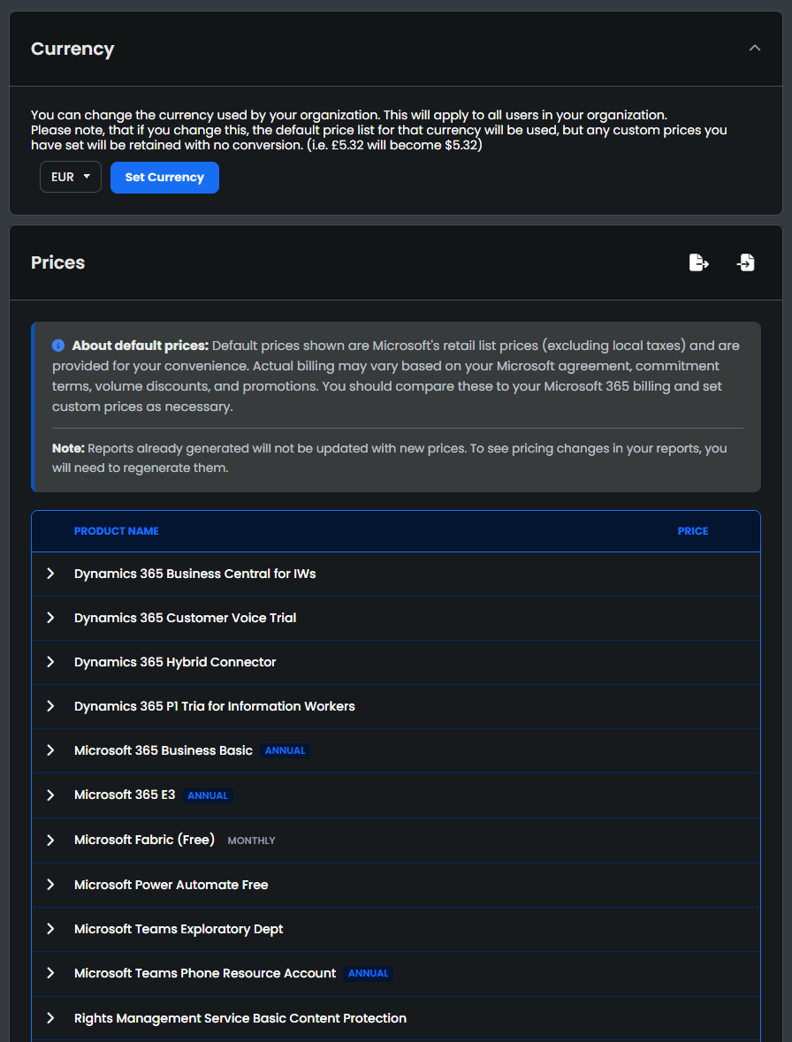Expand Microsoft Power Automate Free row
Screen dimensions: 792x1042
tap(50, 885)
